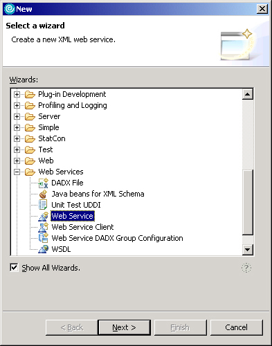Select the 'Server' folder label
This screenshot has height=346, width=272.
(49, 116)
